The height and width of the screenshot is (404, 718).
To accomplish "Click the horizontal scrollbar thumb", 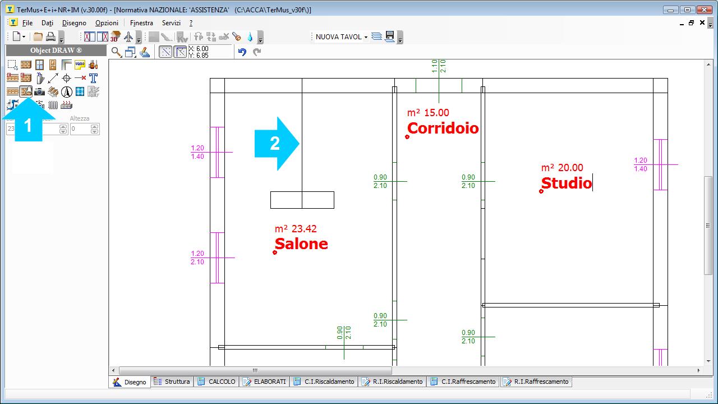I will pyautogui.click(x=255, y=370).
